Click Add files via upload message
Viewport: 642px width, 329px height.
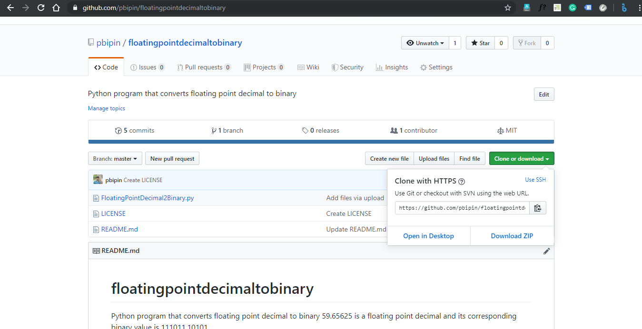tap(355, 198)
